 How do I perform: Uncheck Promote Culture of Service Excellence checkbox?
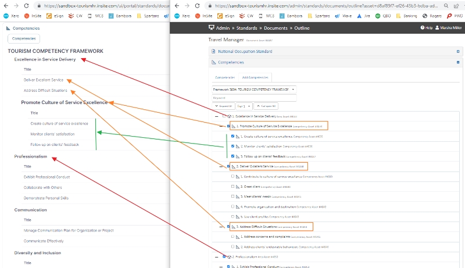[228, 126]
